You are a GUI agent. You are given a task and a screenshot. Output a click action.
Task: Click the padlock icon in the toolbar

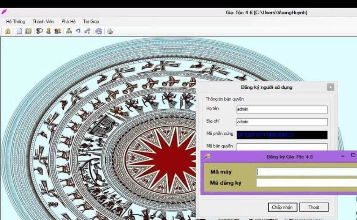[8, 31]
